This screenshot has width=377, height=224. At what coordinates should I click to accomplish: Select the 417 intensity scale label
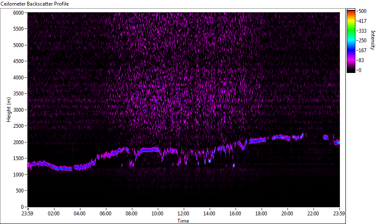tap(362, 21)
